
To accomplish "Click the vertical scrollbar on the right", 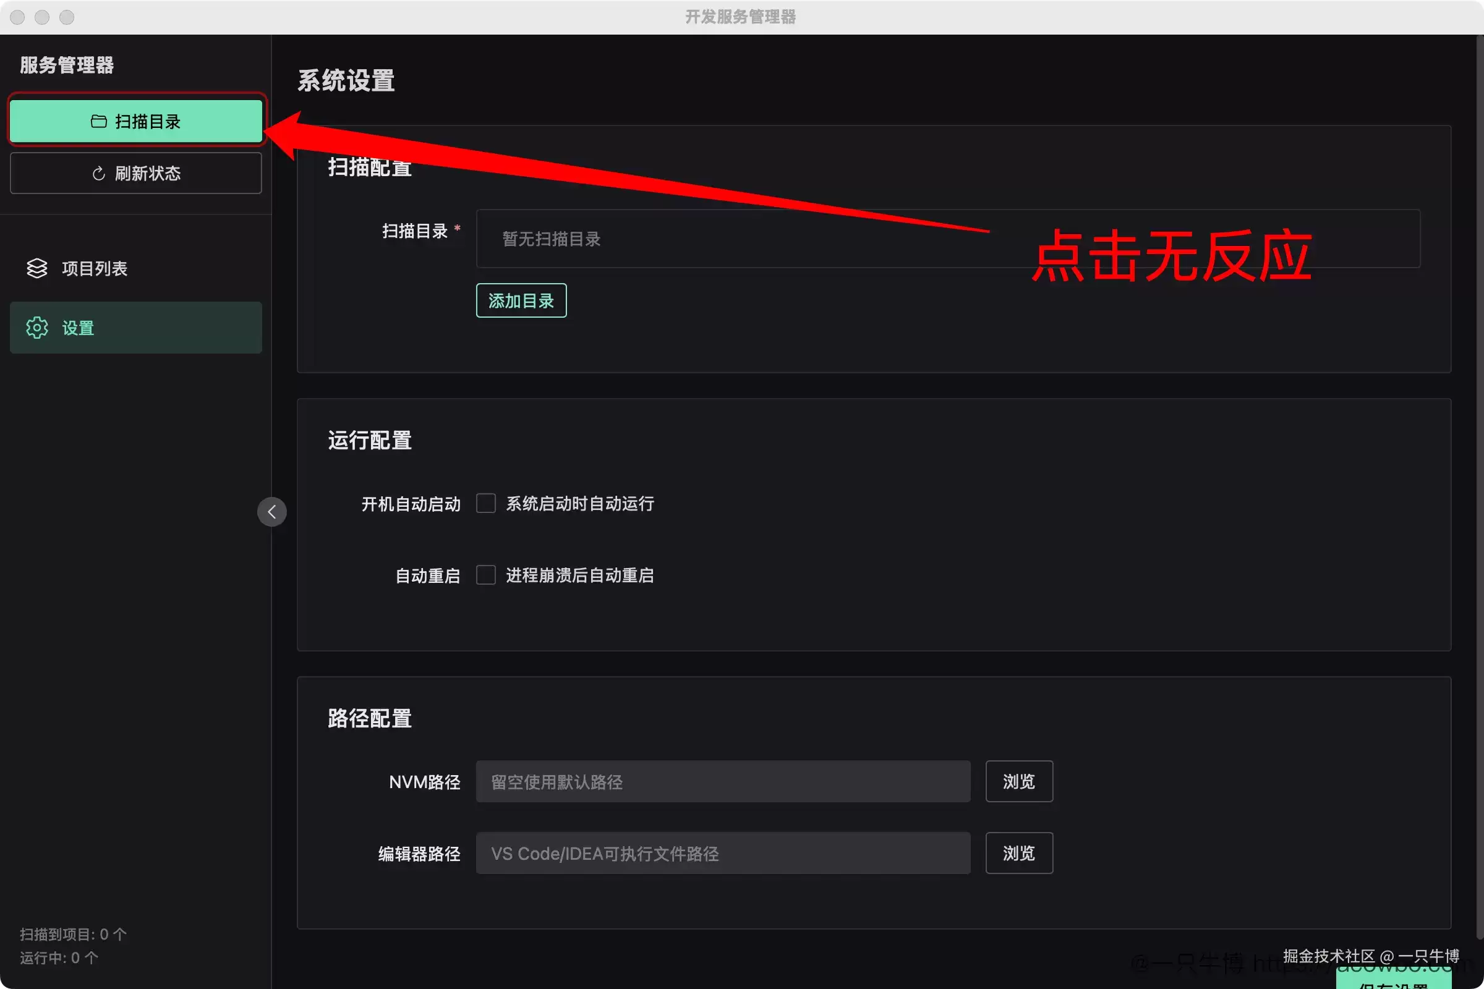I will 1479,486.
